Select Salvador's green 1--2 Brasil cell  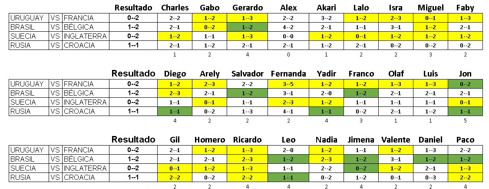247,93
